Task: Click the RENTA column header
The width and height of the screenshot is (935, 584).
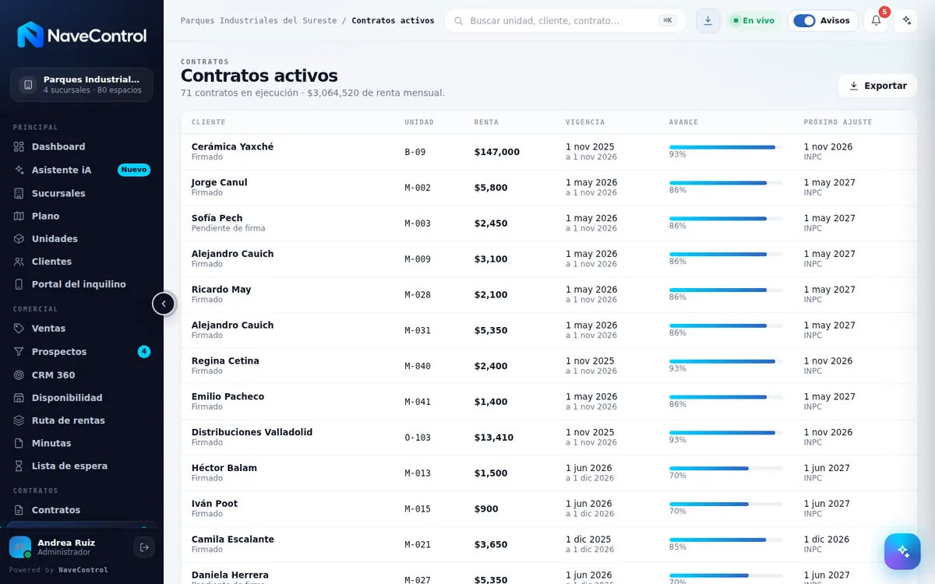Action: click(486, 122)
